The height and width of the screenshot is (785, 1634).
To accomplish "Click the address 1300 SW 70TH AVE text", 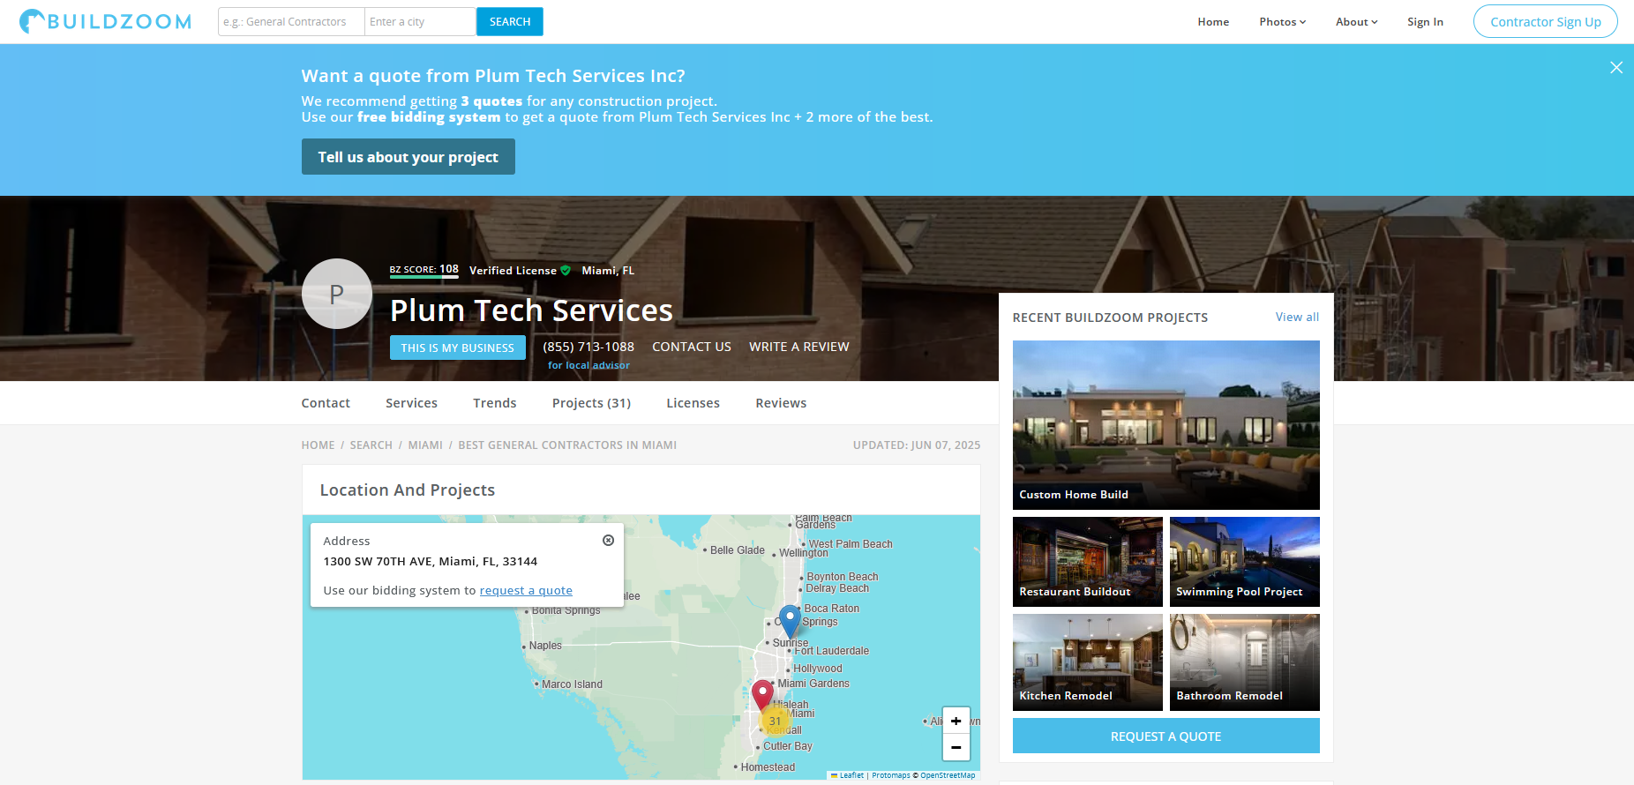I will point(430,562).
